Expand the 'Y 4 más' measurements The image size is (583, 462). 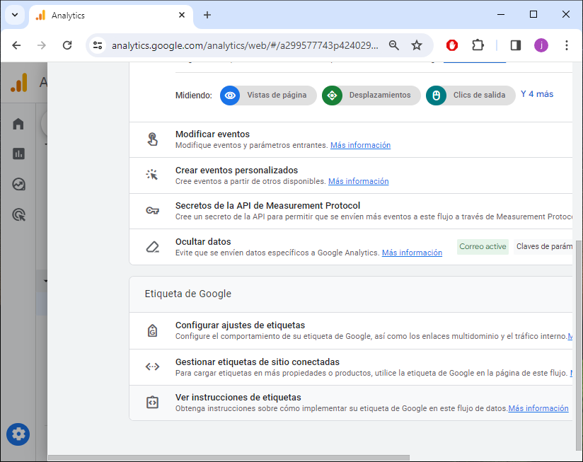click(x=537, y=94)
